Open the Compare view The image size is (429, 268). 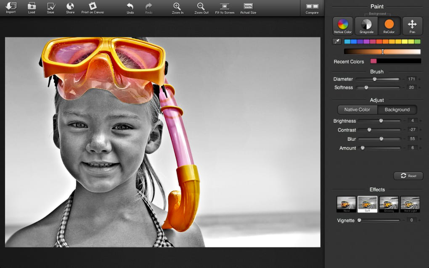[312, 8]
